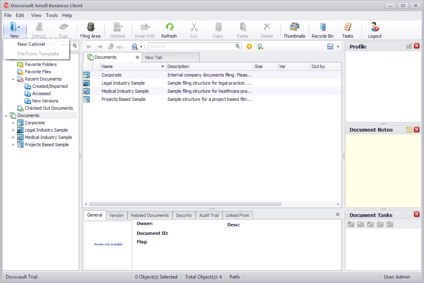
Task: Expand the Corporate cabinet in tree
Action: click(13, 123)
